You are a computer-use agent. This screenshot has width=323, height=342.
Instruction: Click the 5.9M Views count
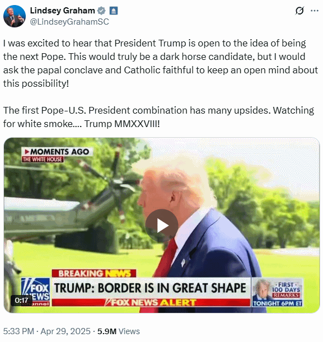[x=119, y=331]
